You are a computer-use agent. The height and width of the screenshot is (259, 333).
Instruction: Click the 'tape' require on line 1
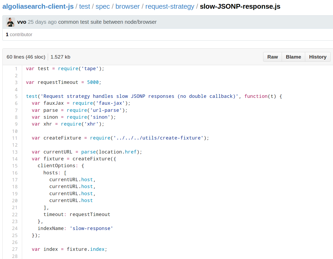click(90, 69)
